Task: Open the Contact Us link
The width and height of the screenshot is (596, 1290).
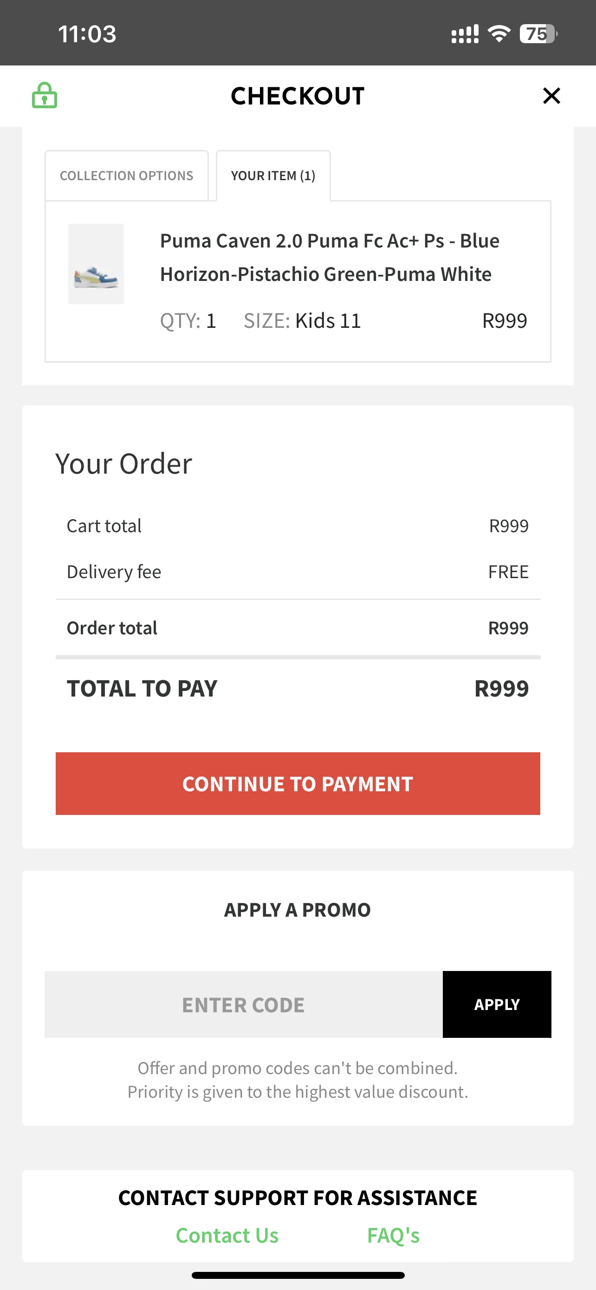Action: coord(227,1235)
